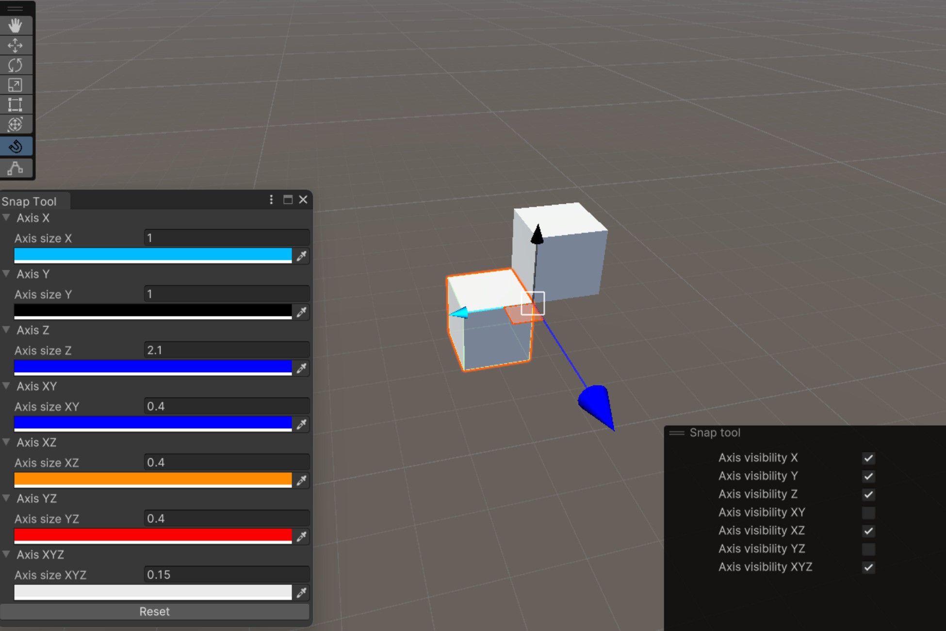Open the eyedropper beside Axis X color
This screenshot has width=946, height=631.
pos(301,256)
